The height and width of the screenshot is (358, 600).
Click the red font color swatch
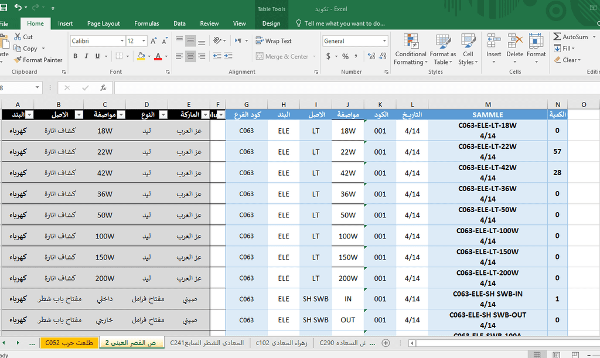158,56
